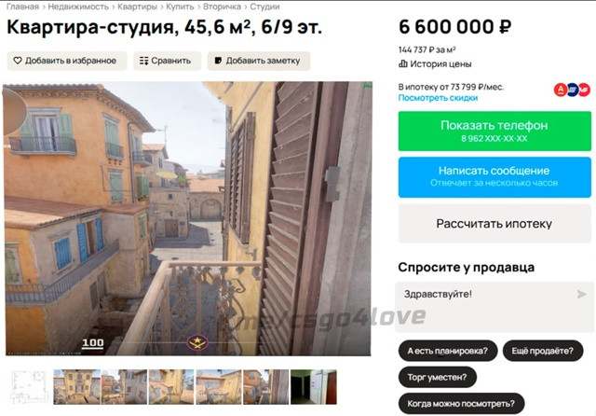Viewport: 596px width, 416px height.
Task: Click the heart icon to add to favorites
Action: pyautogui.click(x=18, y=61)
